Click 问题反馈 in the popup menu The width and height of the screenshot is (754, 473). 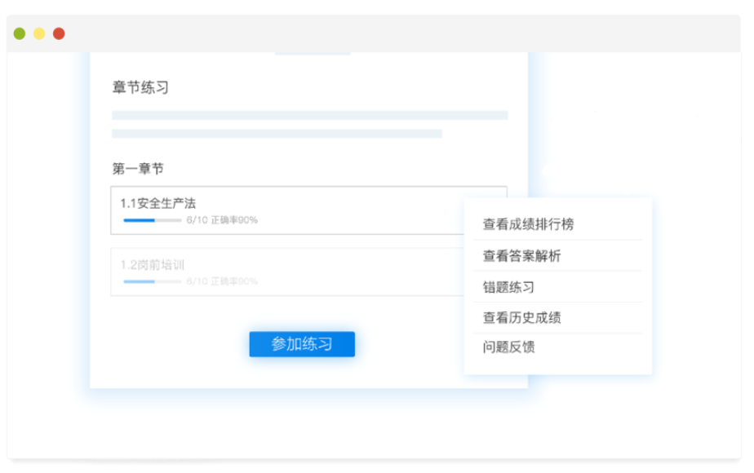coord(509,347)
